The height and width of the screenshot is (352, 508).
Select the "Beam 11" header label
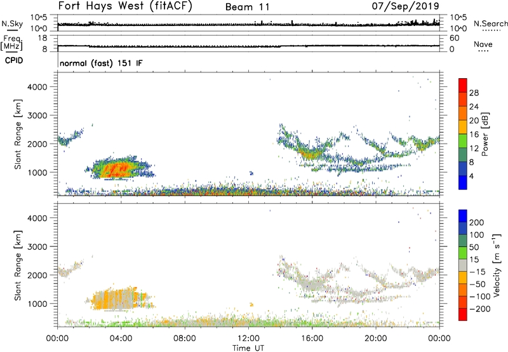[x=247, y=7]
